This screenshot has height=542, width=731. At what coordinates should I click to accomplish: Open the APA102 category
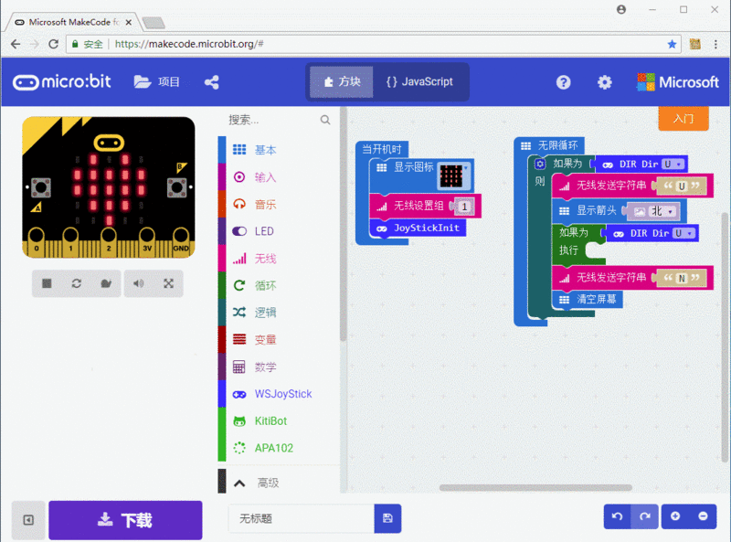pos(279,448)
